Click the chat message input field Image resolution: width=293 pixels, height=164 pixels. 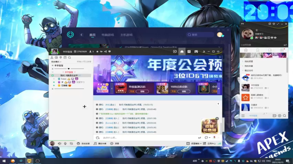149,138
